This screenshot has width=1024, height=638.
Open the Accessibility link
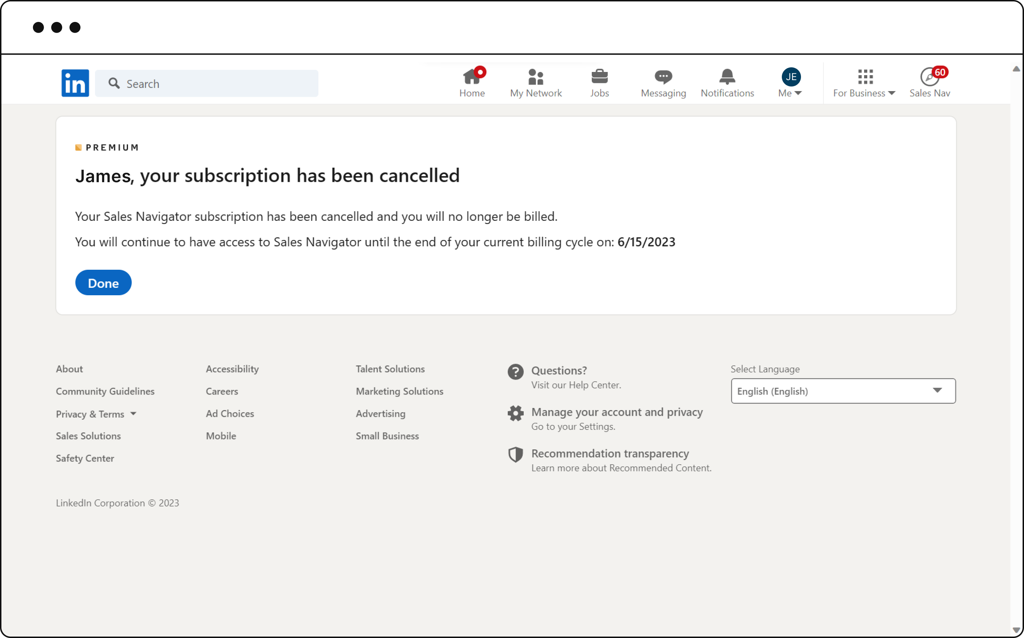click(232, 369)
